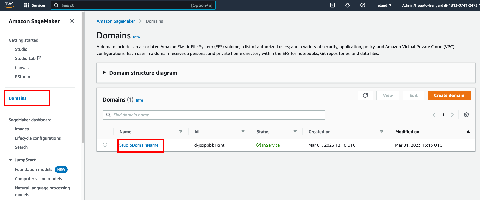Open Images in the sidebar
This screenshot has height=200, width=480.
point(22,129)
